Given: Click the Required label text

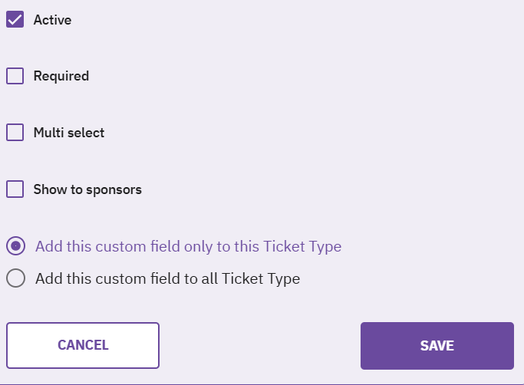Looking at the screenshot, I should (61, 76).
